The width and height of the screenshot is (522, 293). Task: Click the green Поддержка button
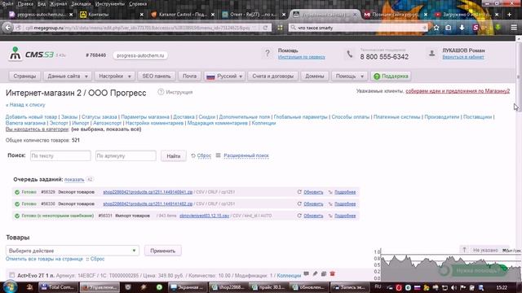(x=391, y=76)
